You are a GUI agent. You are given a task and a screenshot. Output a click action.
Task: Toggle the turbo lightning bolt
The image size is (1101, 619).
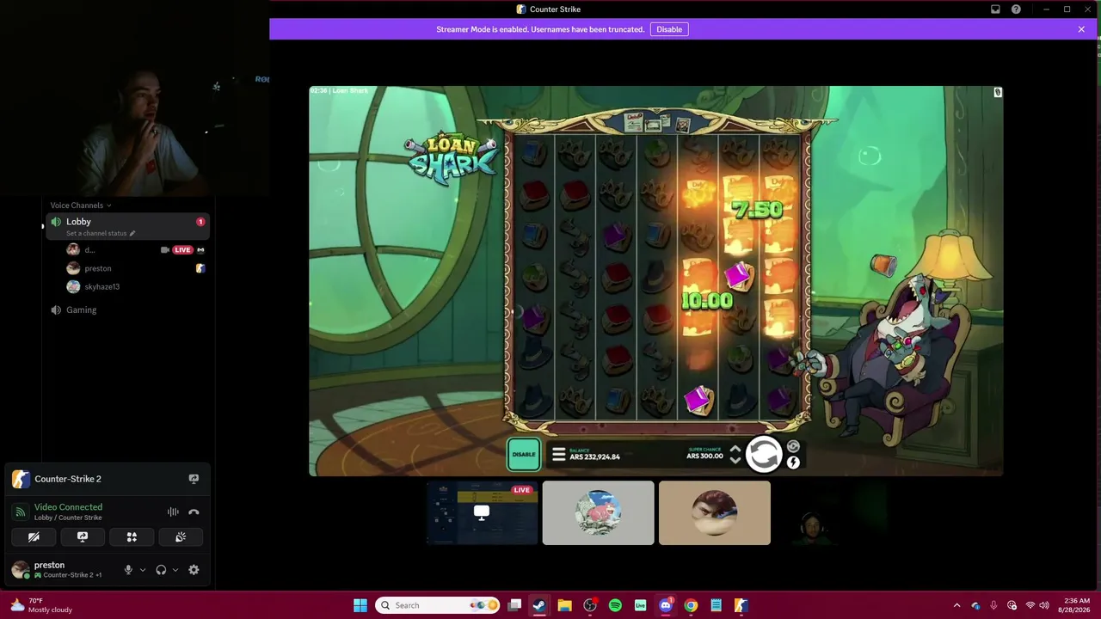793,463
